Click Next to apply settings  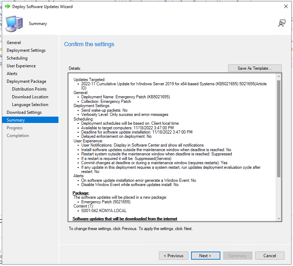click(206, 256)
